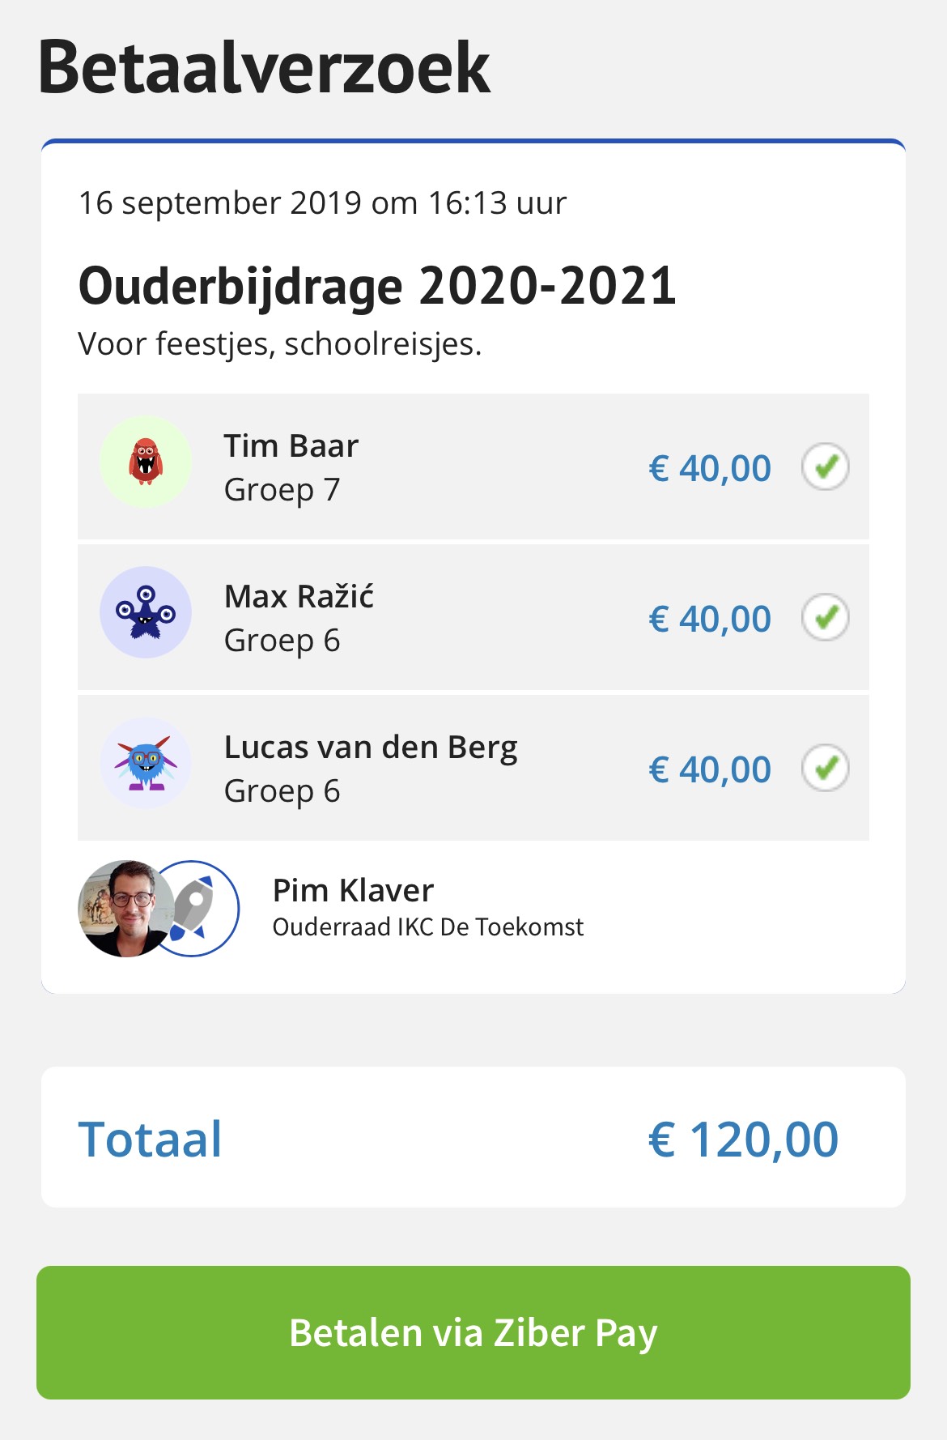Click the Ouderraad IKC De Toekomst text
The width and height of the screenshot is (947, 1440).
click(427, 927)
